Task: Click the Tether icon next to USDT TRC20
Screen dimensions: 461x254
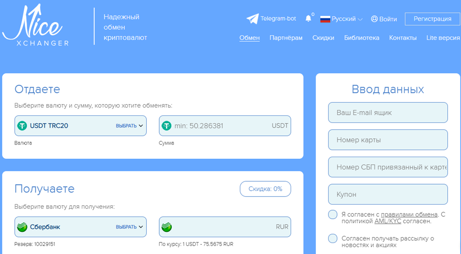Action: (22, 126)
